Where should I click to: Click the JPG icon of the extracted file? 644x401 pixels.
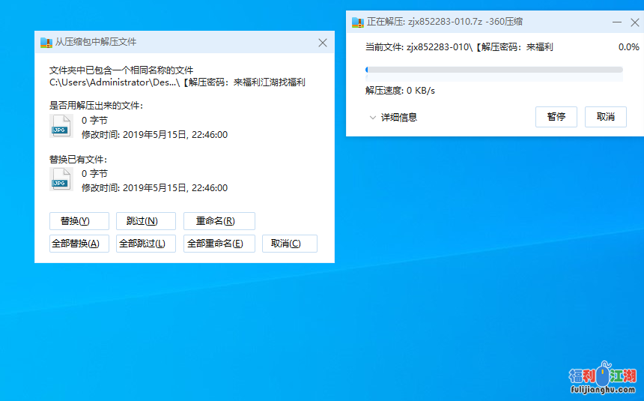(61, 126)
